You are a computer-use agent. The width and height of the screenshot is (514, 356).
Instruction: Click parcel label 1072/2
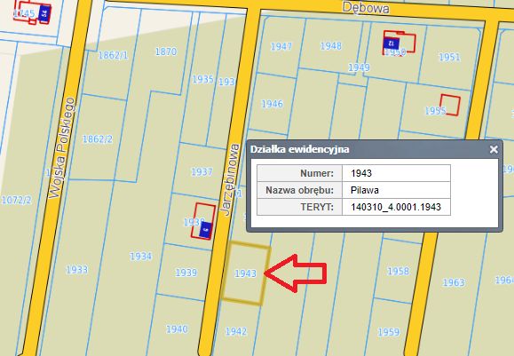16,200
